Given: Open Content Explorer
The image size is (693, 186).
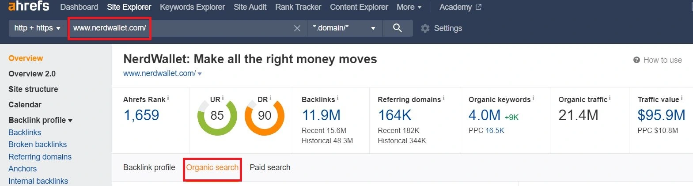Looking at the screenshot, I should pos(359,7).
